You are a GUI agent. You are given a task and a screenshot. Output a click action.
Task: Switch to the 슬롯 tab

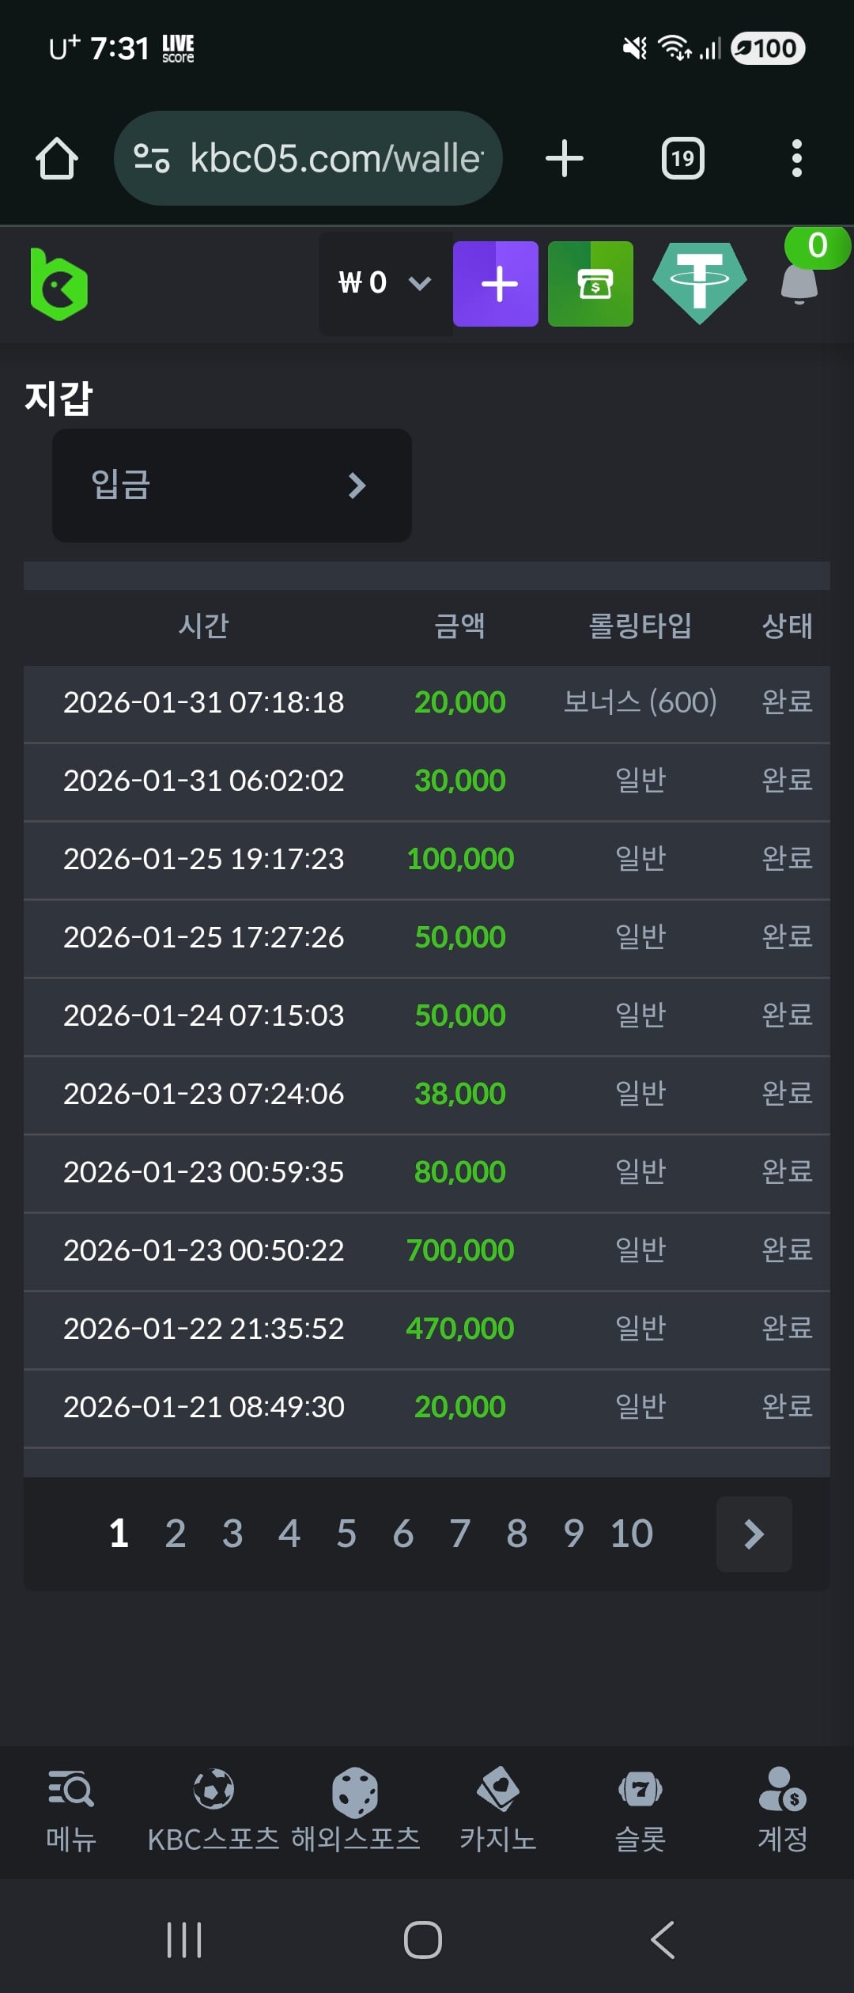(x=640, y=1811)
